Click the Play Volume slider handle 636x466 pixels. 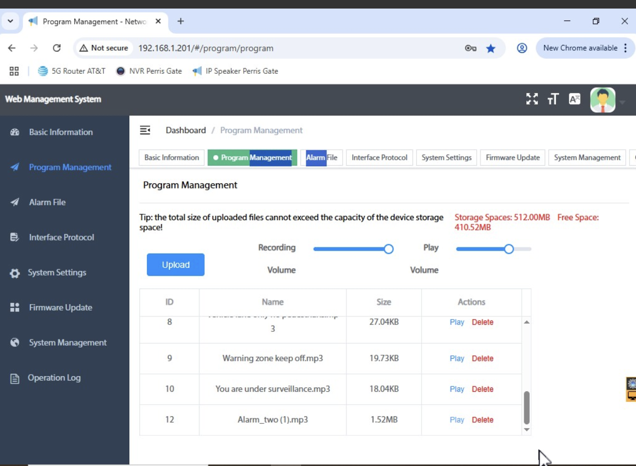coord(509,249)
